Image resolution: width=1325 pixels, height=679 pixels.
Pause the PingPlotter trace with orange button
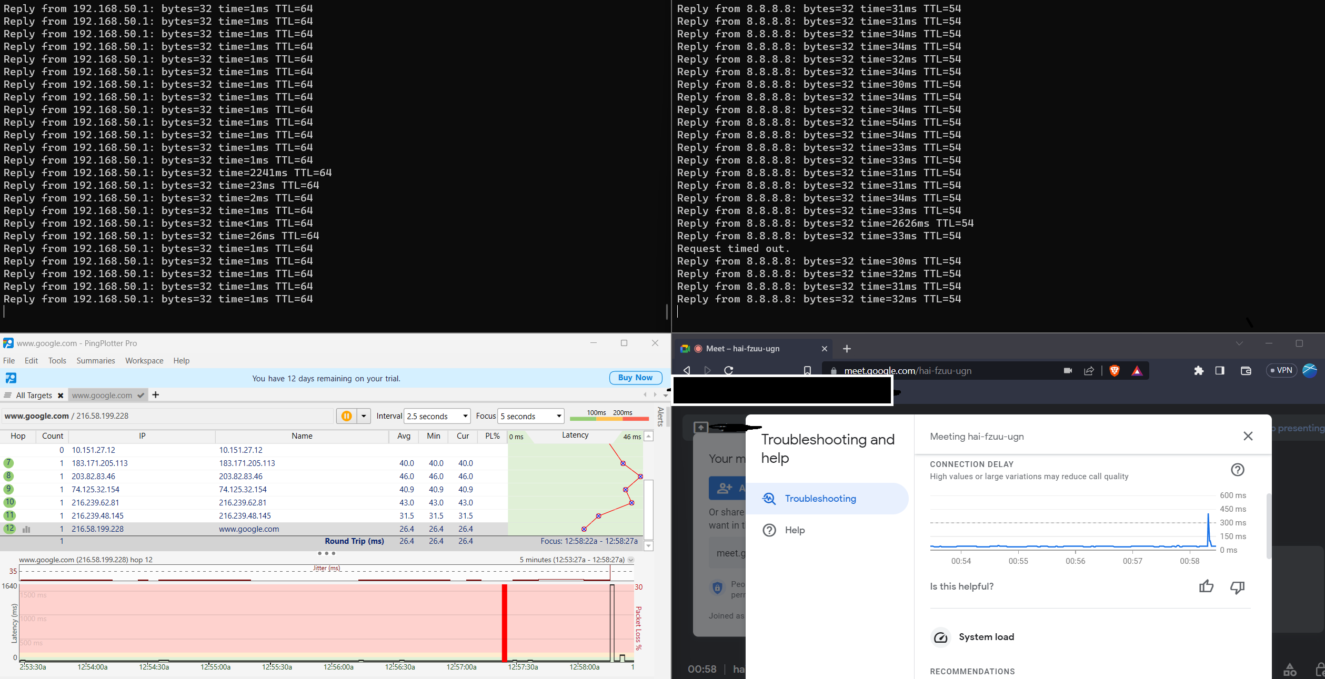(x=346, y=416)
